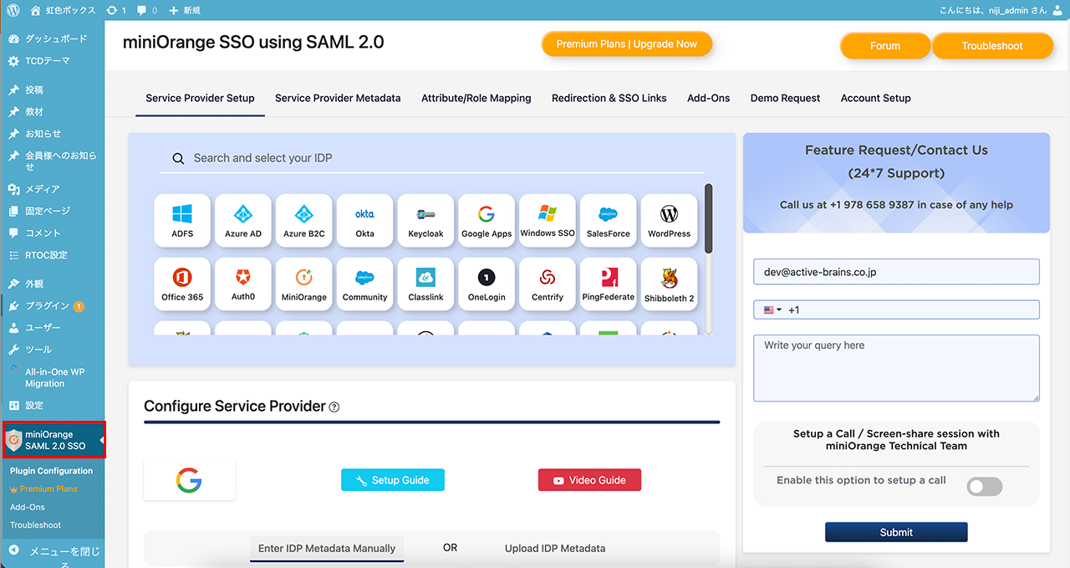
Task: Open the Forum button
Action: 885,46
